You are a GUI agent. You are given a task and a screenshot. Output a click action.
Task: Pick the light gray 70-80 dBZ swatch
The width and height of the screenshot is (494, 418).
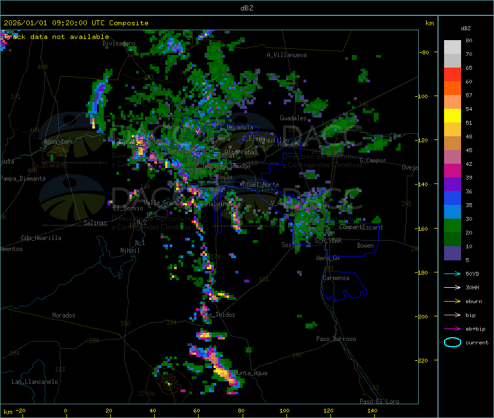tap(452, 47)
